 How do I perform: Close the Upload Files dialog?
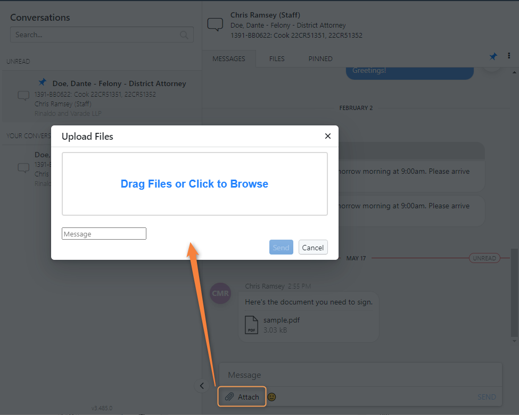328,136
